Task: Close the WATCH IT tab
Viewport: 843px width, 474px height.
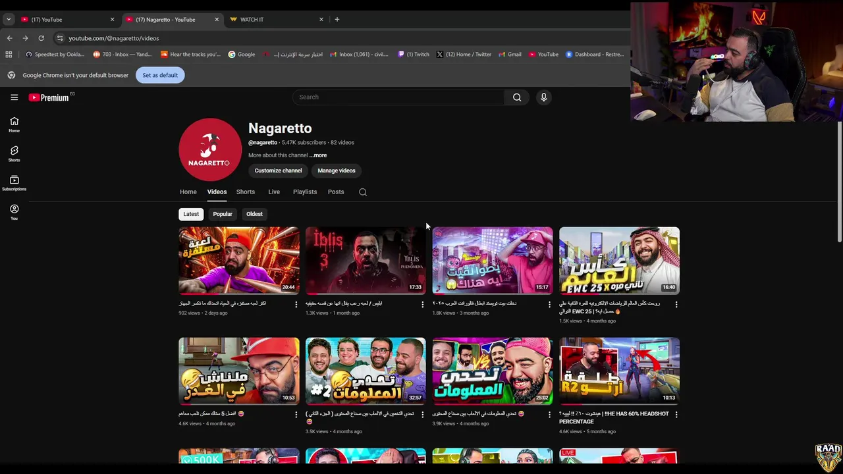Action: [321, 19]
